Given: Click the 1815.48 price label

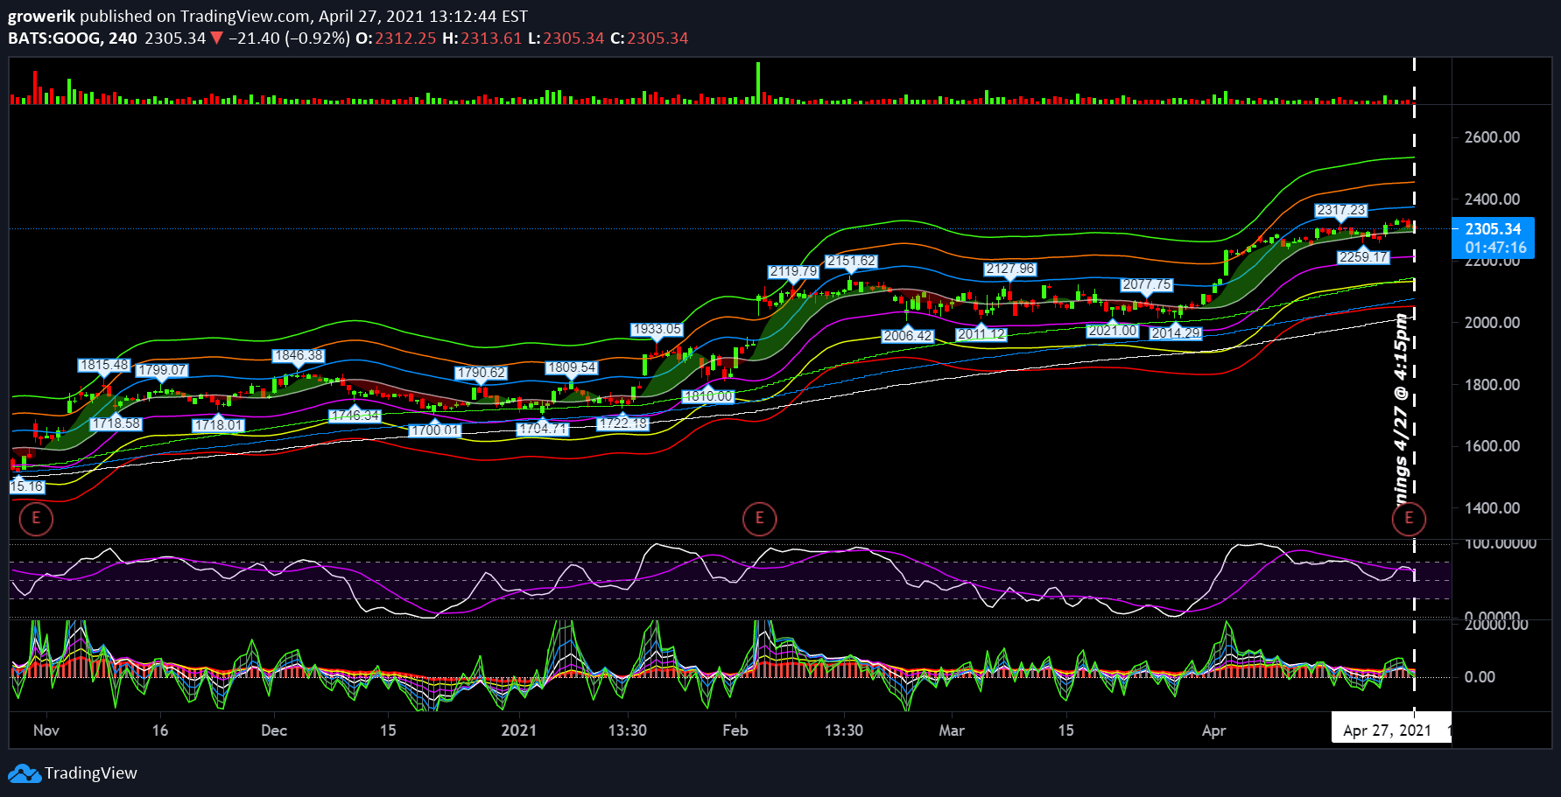Looking at the screenshot, I should pos(103,366).
